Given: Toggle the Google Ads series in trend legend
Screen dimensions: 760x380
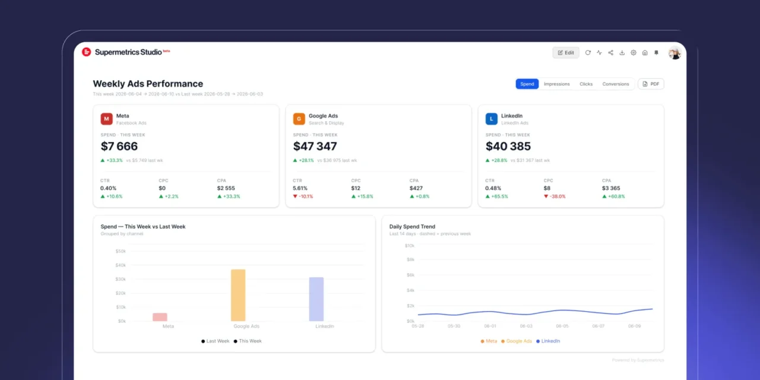Looking at the screenshot, I should 517,341.
